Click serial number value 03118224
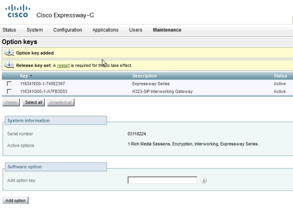The width and height of the screenshot is (293, 212). 137,134
